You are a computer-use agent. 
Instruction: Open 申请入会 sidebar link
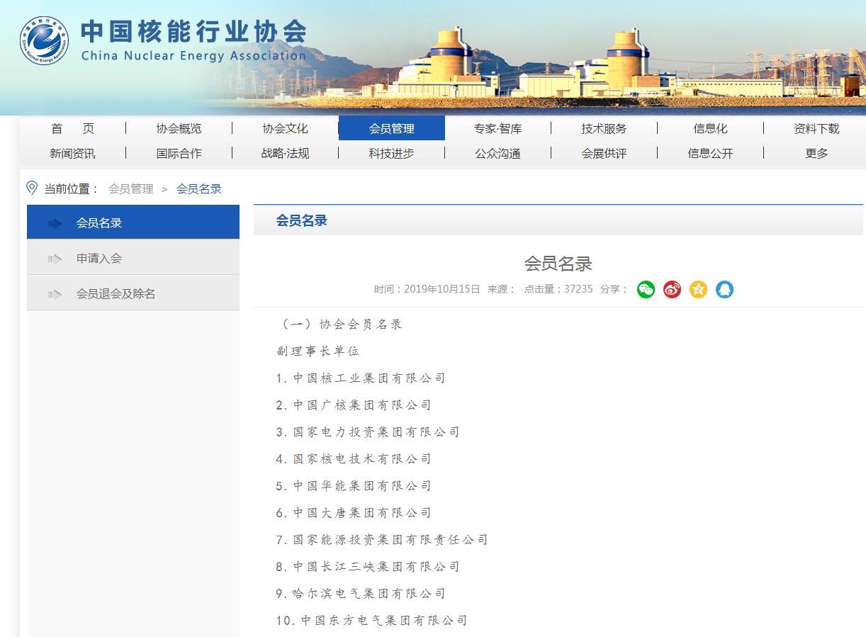pos(99,258)
